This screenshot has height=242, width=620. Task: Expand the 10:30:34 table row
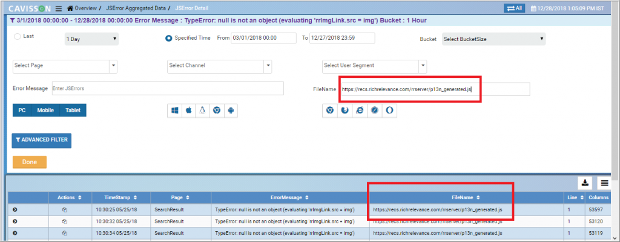coord(15,233)
